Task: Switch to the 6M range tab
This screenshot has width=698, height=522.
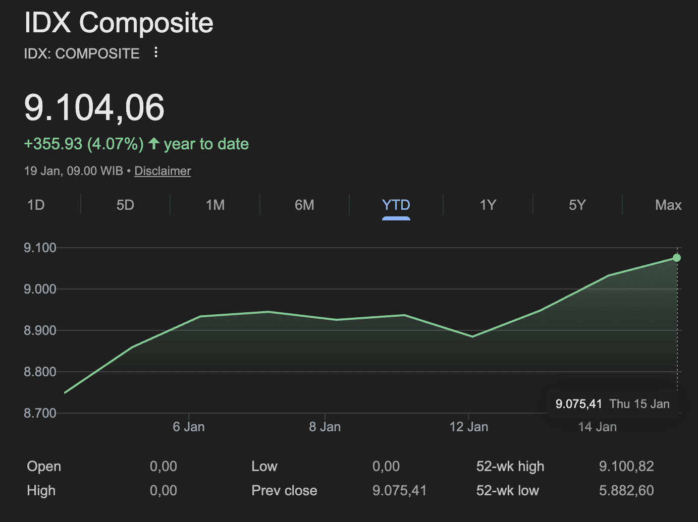Action: tap(304, 205)
